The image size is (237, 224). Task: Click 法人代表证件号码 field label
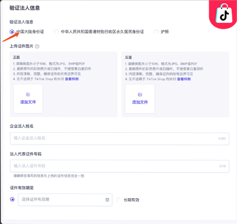(x=26, y=154)
